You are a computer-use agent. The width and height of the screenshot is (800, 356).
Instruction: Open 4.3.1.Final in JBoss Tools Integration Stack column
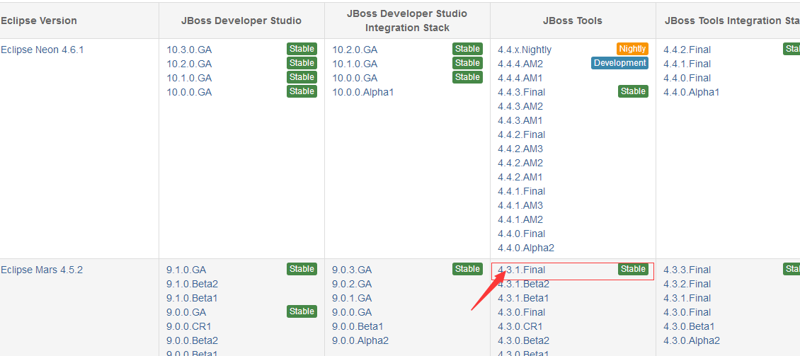coord(687,298)
